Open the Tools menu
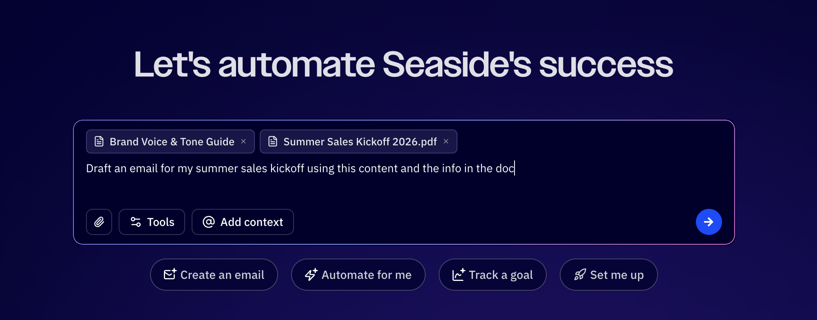 152,222
